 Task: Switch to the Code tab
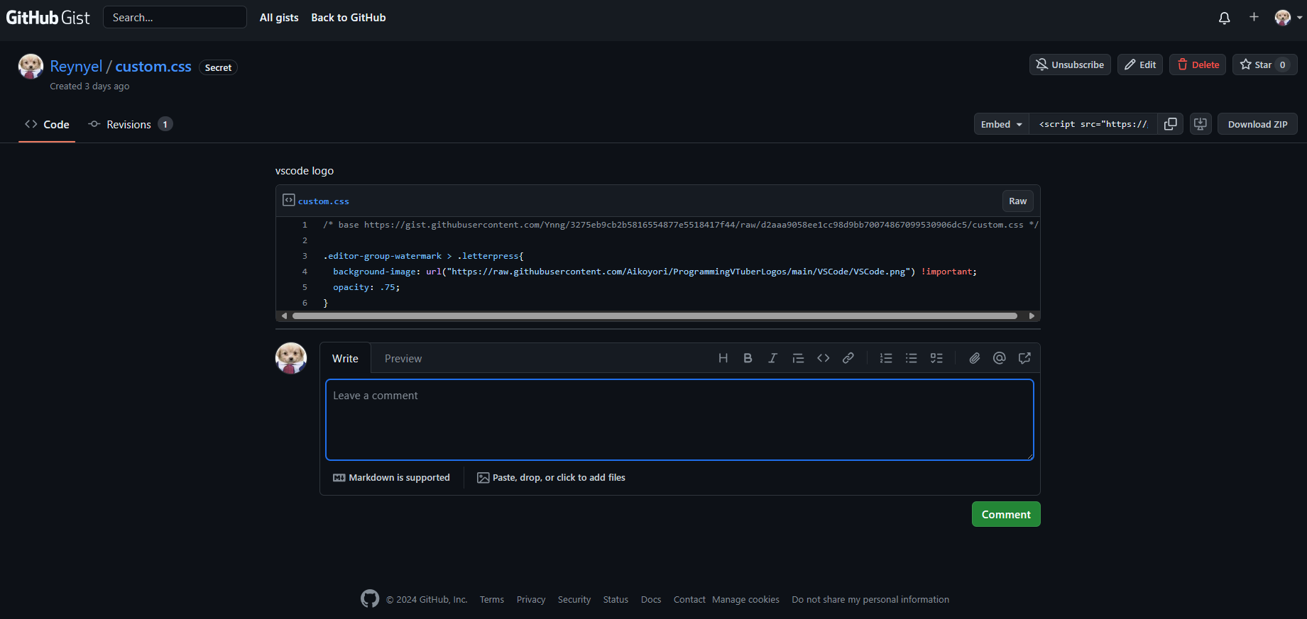point(47,124)
